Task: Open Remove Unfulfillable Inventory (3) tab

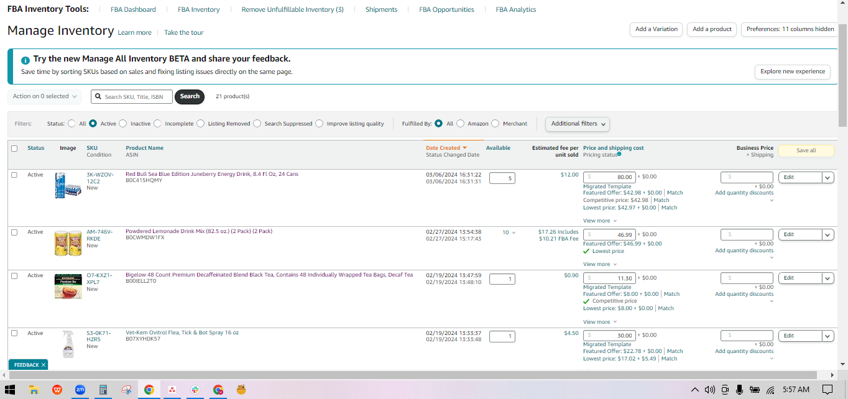Action: click(292, 9)
